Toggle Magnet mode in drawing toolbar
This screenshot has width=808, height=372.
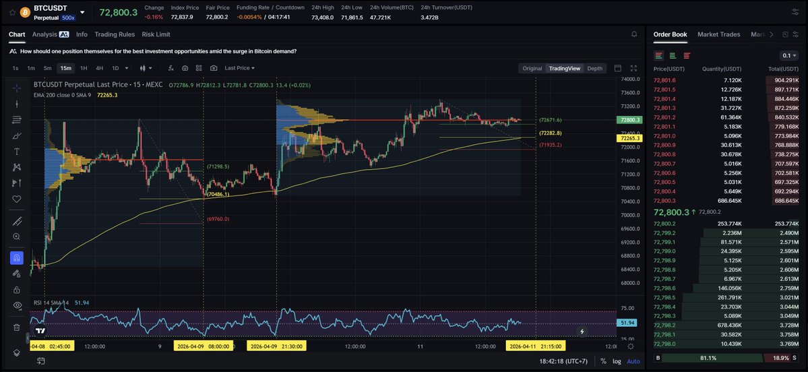coord(17,257)
